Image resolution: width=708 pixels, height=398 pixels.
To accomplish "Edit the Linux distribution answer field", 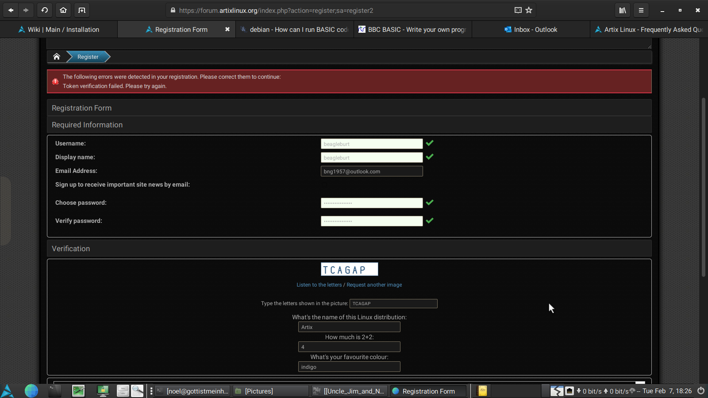I will (349, 327).
